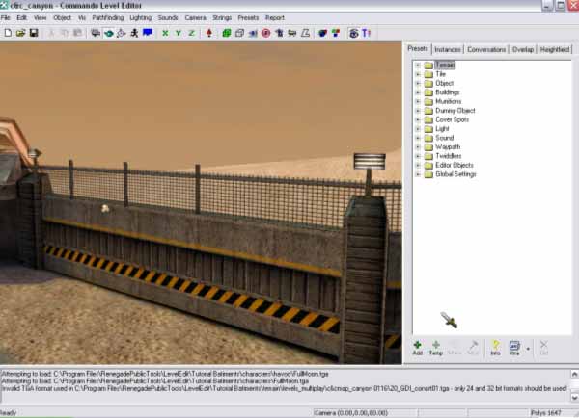
Task: Switch to the Instances tab
Action: (x=448, y=49)
